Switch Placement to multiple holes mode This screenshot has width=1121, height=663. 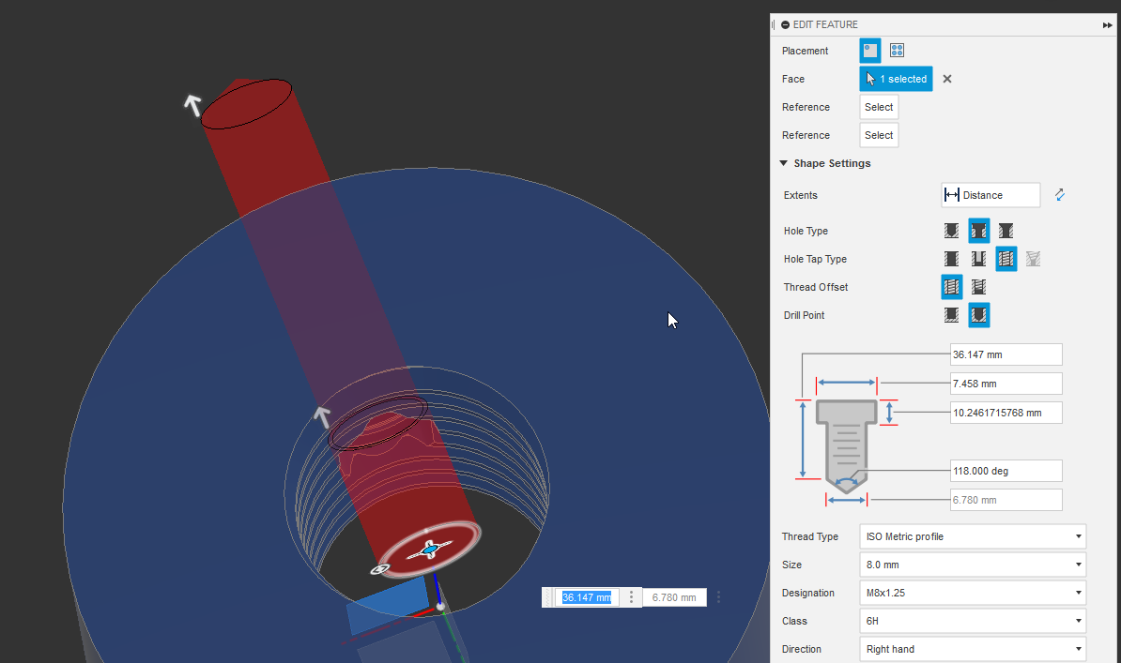tap(897, 50)
